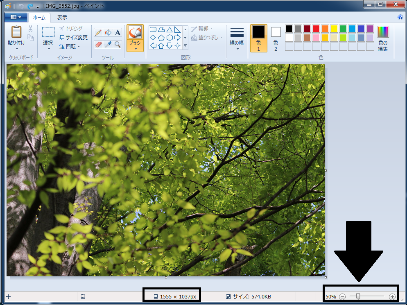Pick the Color picker eyedropper tool
Screen dimensions: 407x305
coord(108,44)
